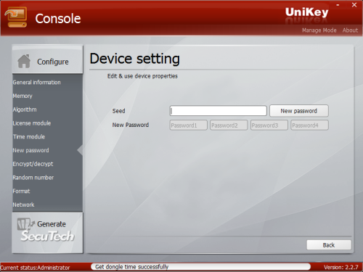Click the 'Current status:Administrator' text
The image size is (363, 272).
pos(35,268)
